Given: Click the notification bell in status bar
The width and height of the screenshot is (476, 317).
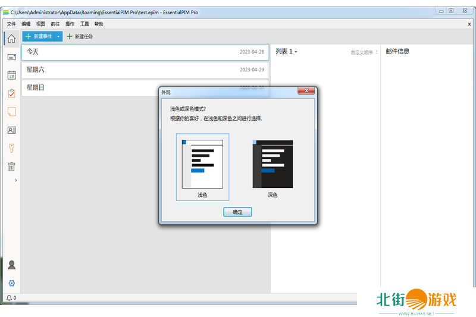Looking at the screenshot, I should click(x=9, y=298).
